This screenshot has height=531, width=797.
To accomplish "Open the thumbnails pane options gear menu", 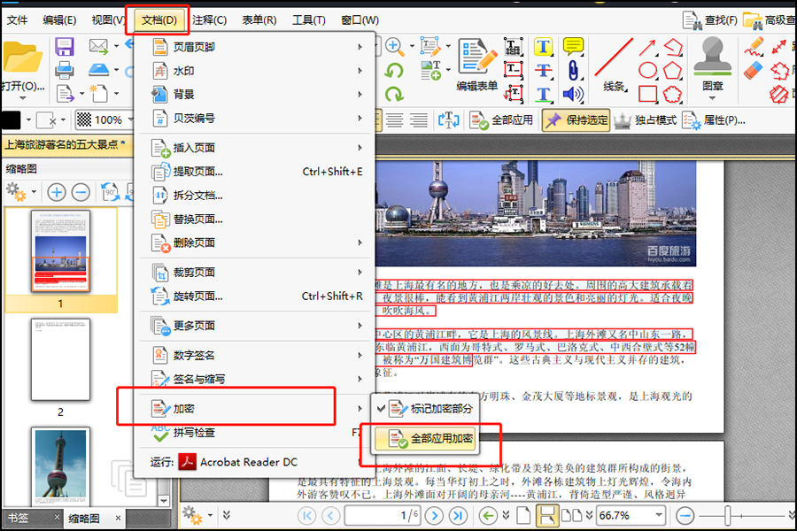I will pos(21,192).
